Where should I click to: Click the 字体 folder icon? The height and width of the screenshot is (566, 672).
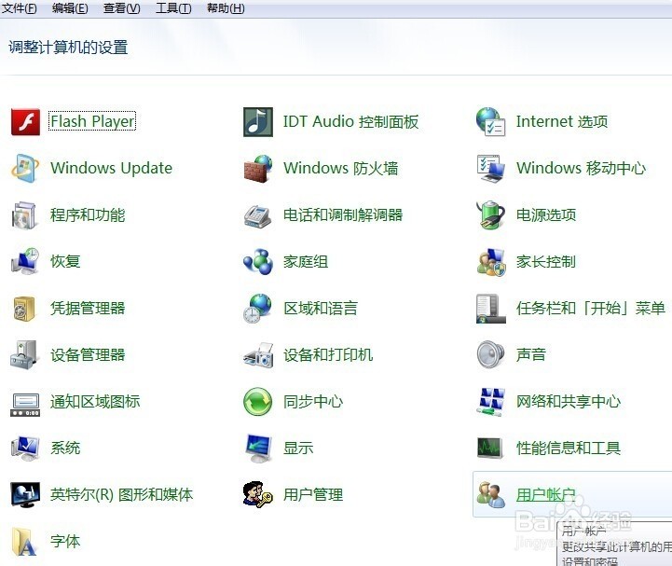[x=25, y=541]
